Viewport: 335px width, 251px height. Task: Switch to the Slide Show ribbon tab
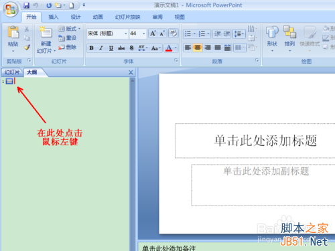(127, 17)
